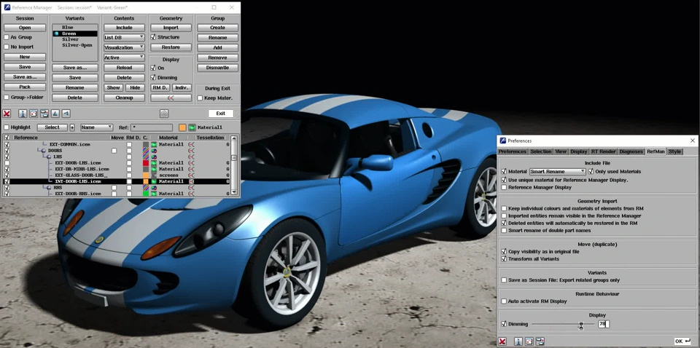Click the plus button next to Select
Screen dimensions: 700x348
coord(72,127)
